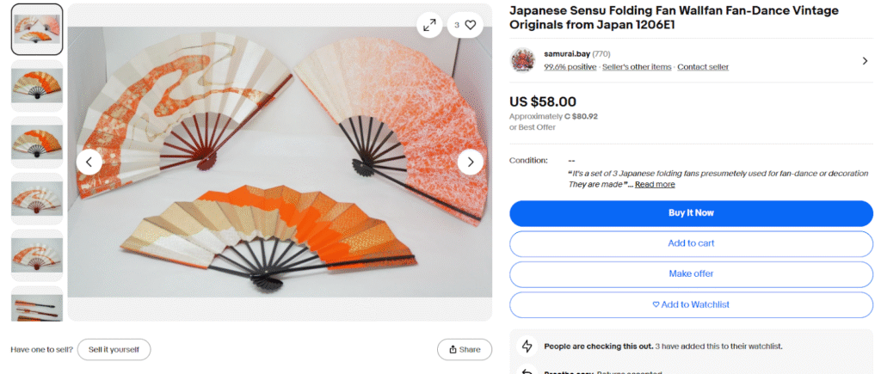The image size is (881, 374).
Task: Click the lightning bolt icon
Action: [527, 346]
